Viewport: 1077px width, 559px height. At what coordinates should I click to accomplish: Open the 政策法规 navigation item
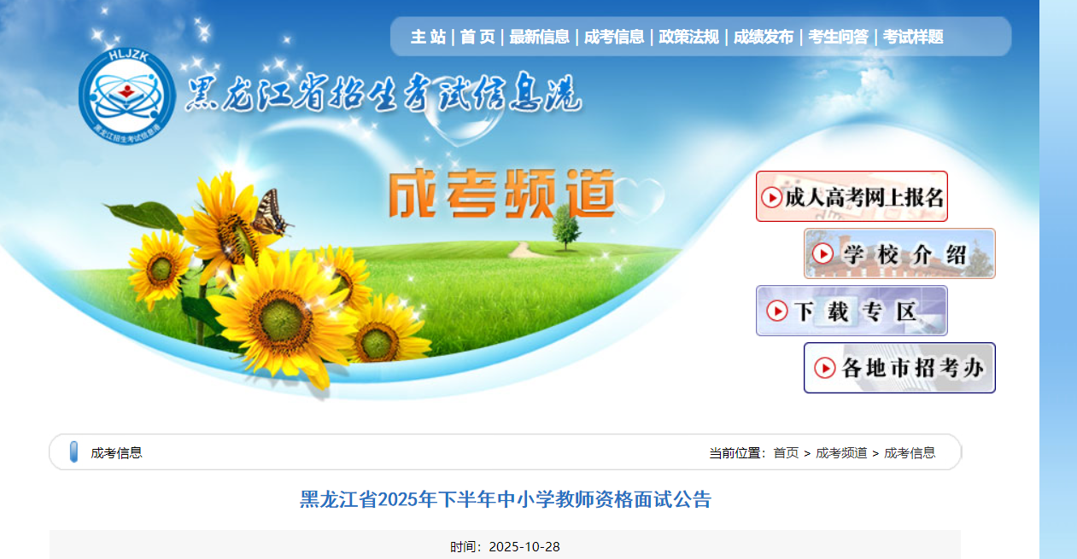(688, 37)
